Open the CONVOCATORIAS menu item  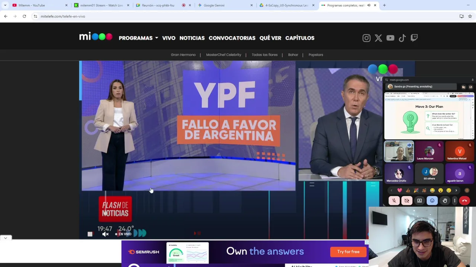232,38
